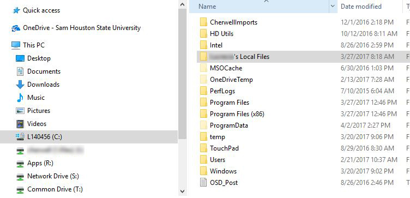Select the Program Files folder name
Image resolution: width=410 pixels, height=198 pixels.
coord(230,103)
